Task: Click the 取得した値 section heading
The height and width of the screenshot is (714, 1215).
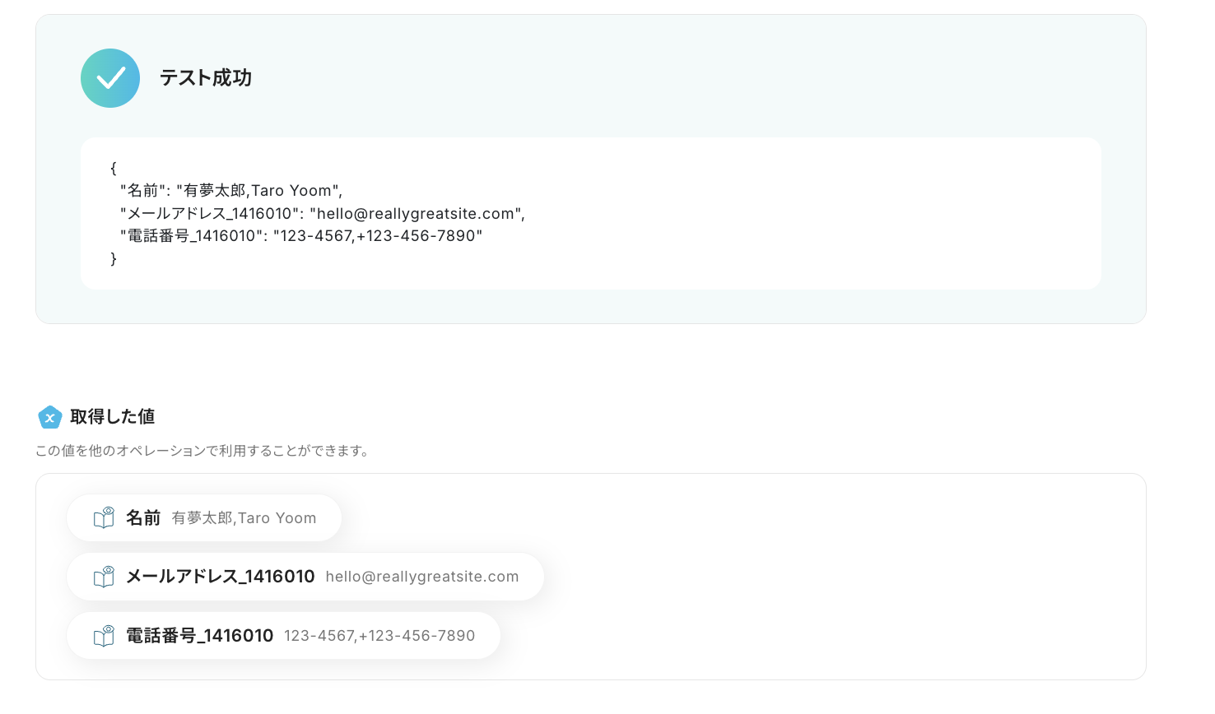Action: (112, 417)
